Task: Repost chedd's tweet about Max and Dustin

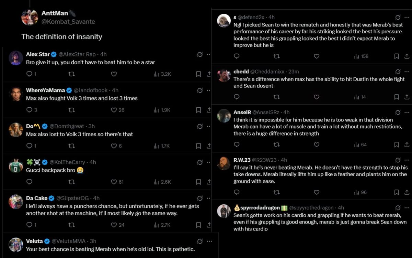Action: tap(276, 97)
